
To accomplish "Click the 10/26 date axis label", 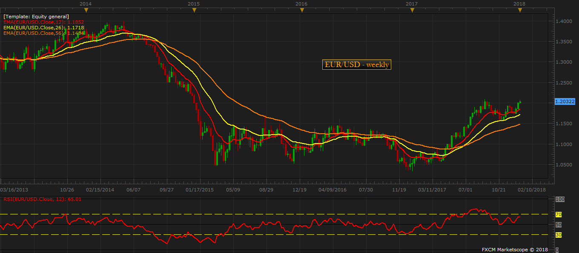I will pyautogui.click(x=67, y=190).
